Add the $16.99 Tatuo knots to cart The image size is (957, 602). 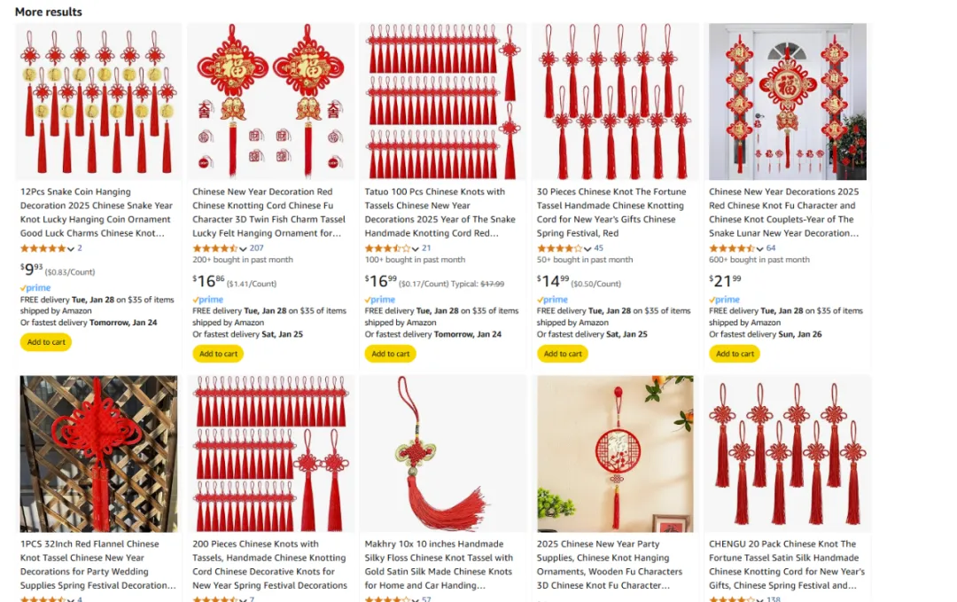tap(390, 354)
